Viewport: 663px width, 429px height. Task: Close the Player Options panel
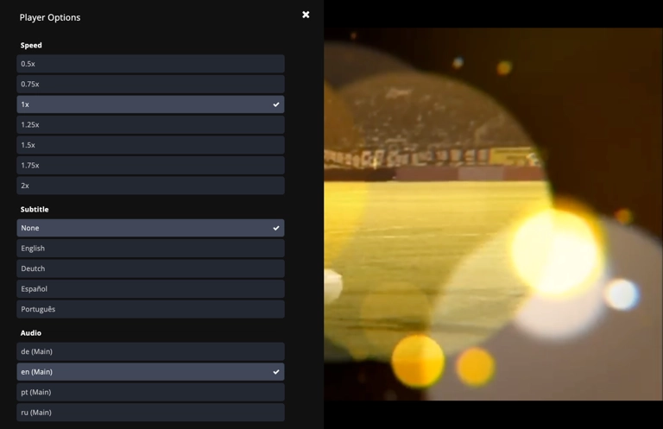(306, 15)
